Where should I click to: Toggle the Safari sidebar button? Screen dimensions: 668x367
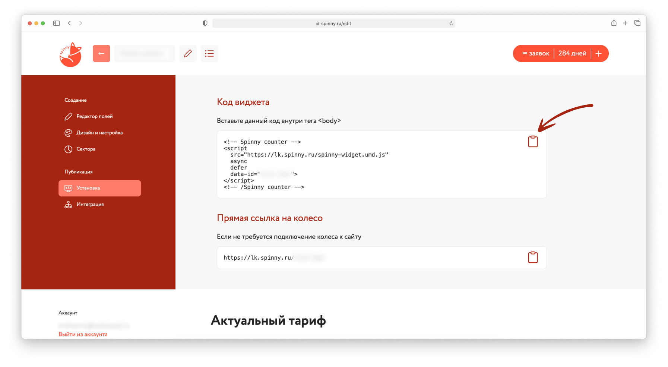click(56, 23)
